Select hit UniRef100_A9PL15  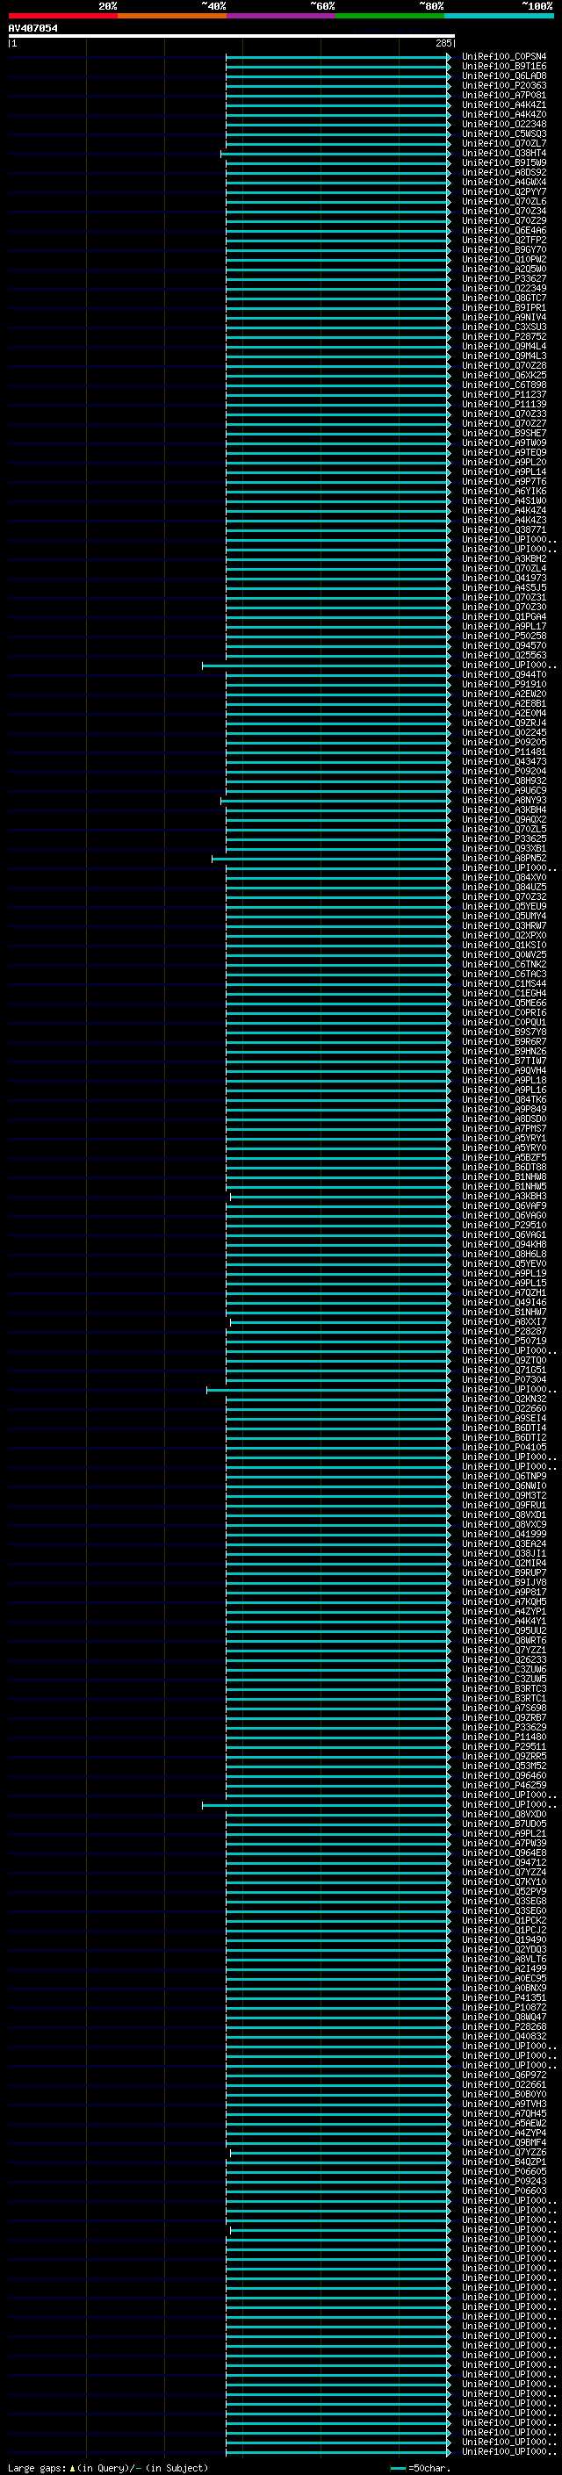pos(504,1284)
